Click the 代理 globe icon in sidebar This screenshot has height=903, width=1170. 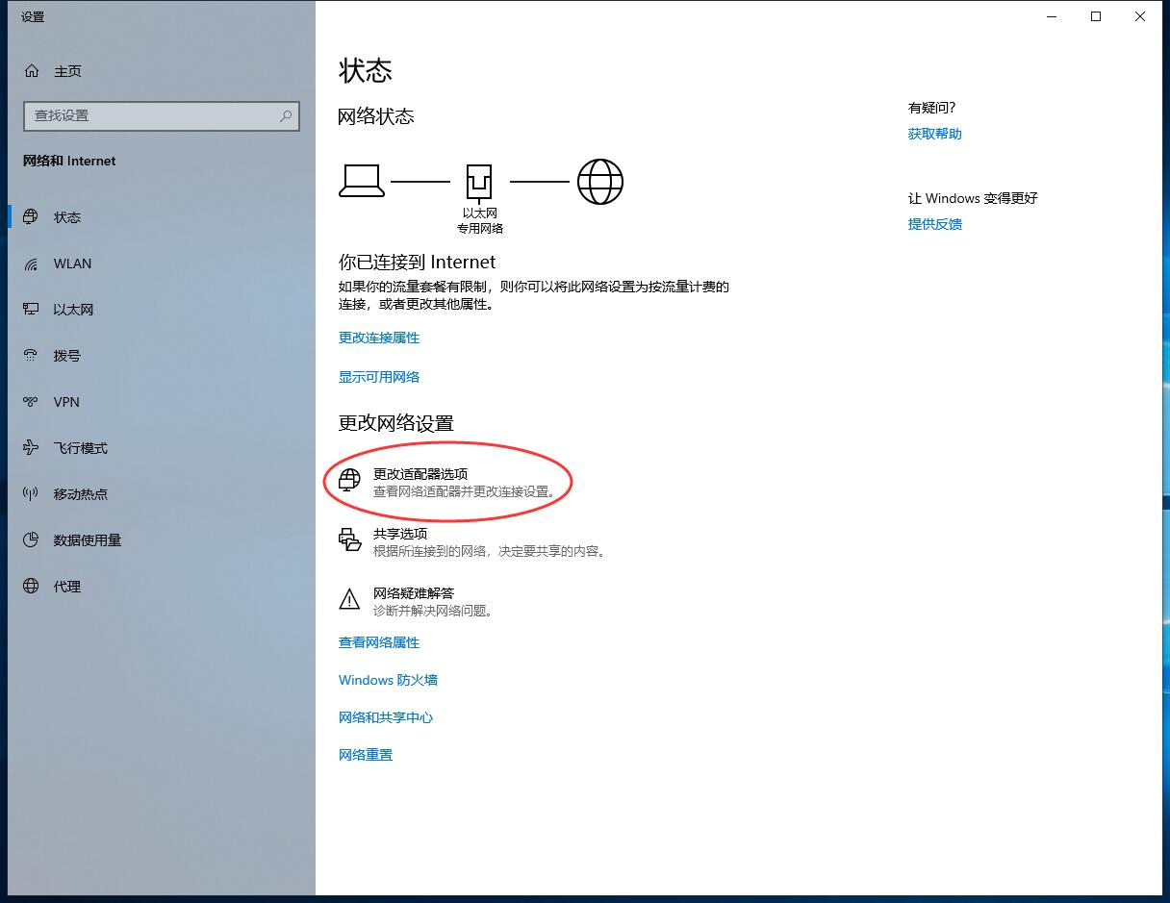(32, 587)
